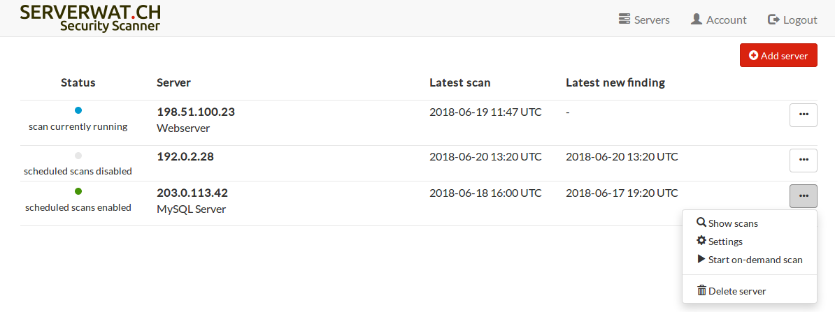The image size is (835, 312).
Task: Click the green scheduled-scans-enabled status dot
Action: (78, 191)
